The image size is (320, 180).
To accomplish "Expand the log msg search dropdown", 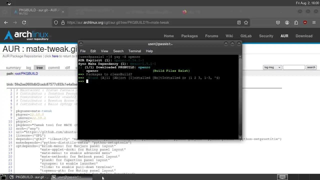I will (272, 67).
